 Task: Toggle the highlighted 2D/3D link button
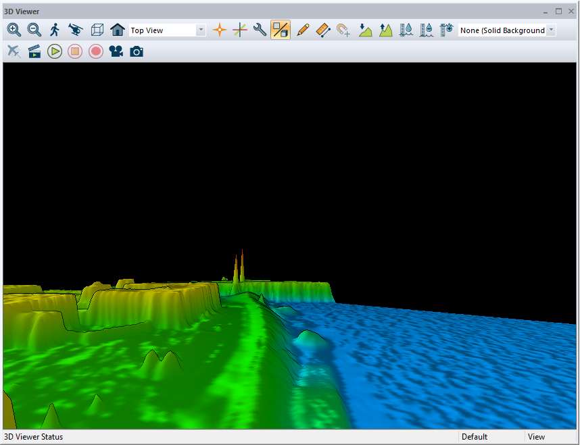[281, 30]
